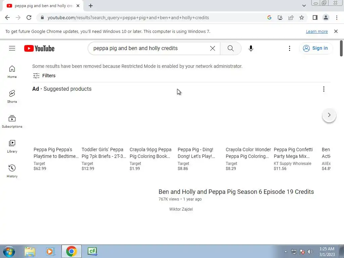Click the page vertical scrollbar thumb
The width and height of the screenshot is (344, 258).
[341, 48]
